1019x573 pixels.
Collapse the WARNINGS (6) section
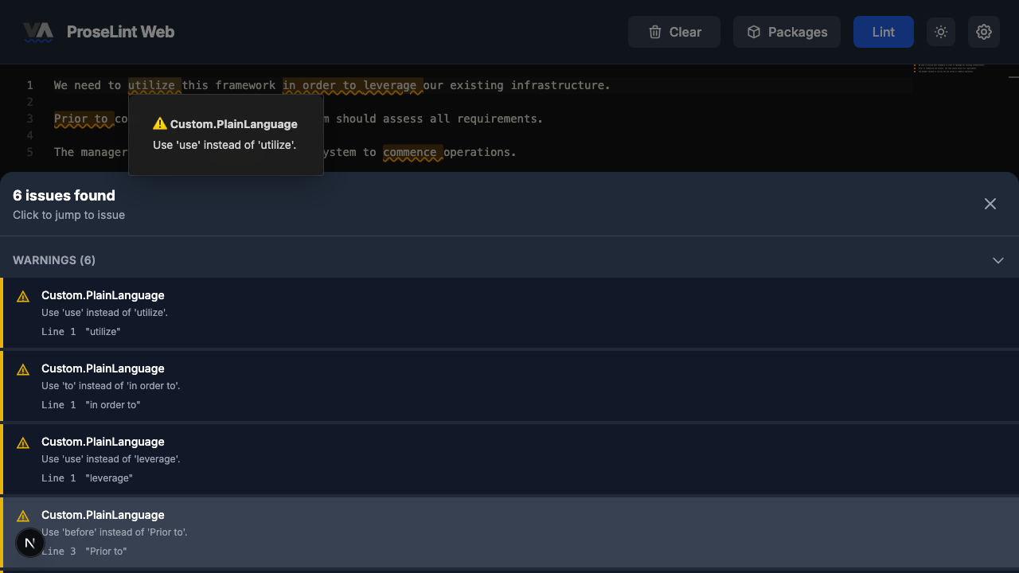point(998,260)
